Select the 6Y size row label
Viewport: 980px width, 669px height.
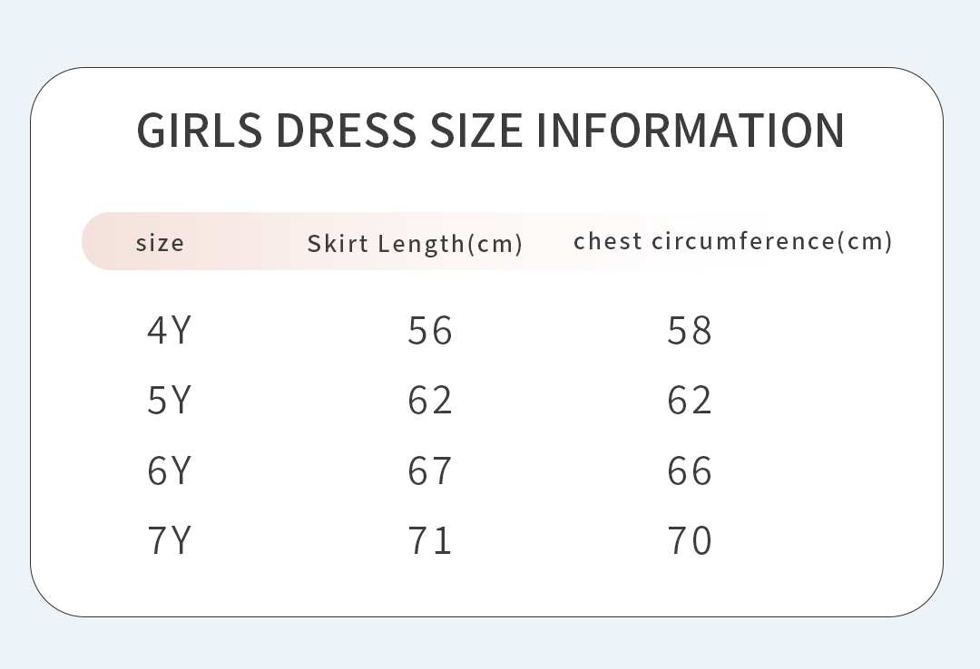click(x=170, y=470)
